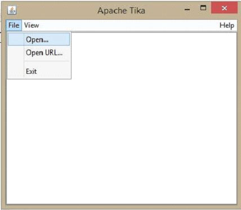Minimize the Apache Tika window
241x210 pixels.
pyautogui.click(x=187, y=9)
